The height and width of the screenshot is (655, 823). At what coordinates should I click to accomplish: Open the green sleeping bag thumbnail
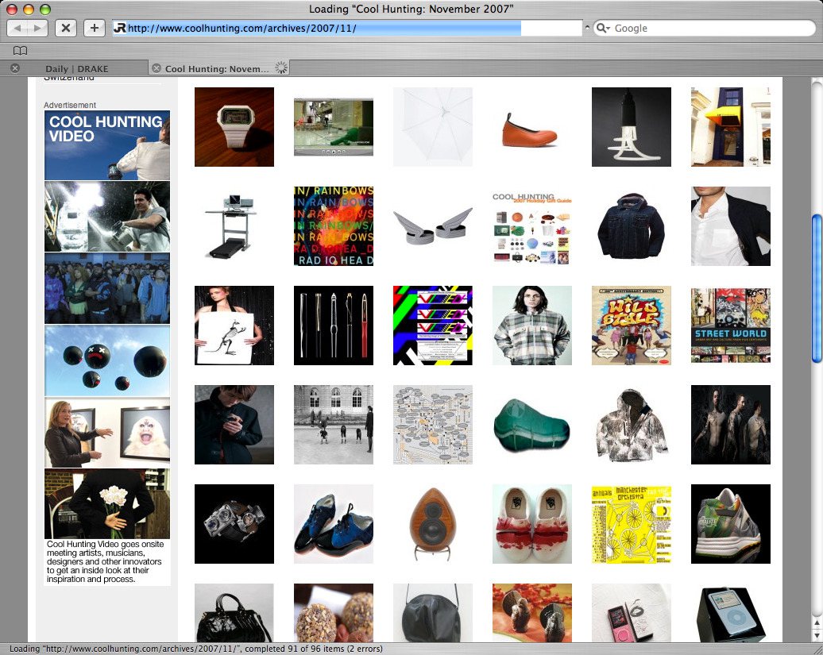531,425
